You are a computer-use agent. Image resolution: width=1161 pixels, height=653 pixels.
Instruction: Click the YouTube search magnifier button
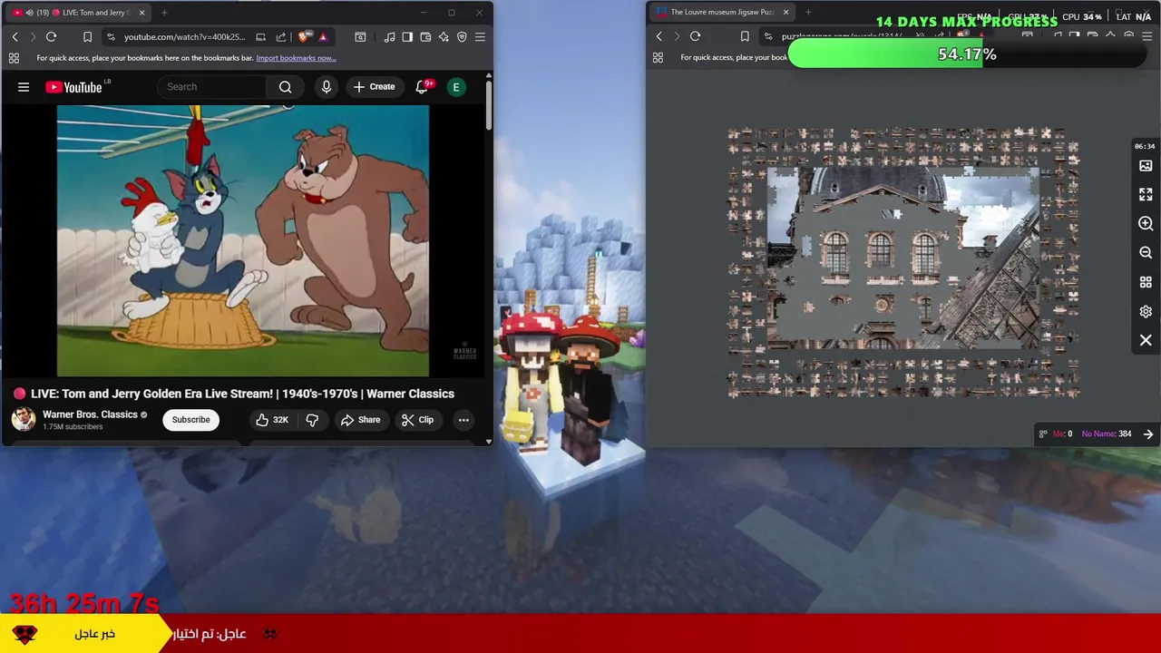pos(285,87)
